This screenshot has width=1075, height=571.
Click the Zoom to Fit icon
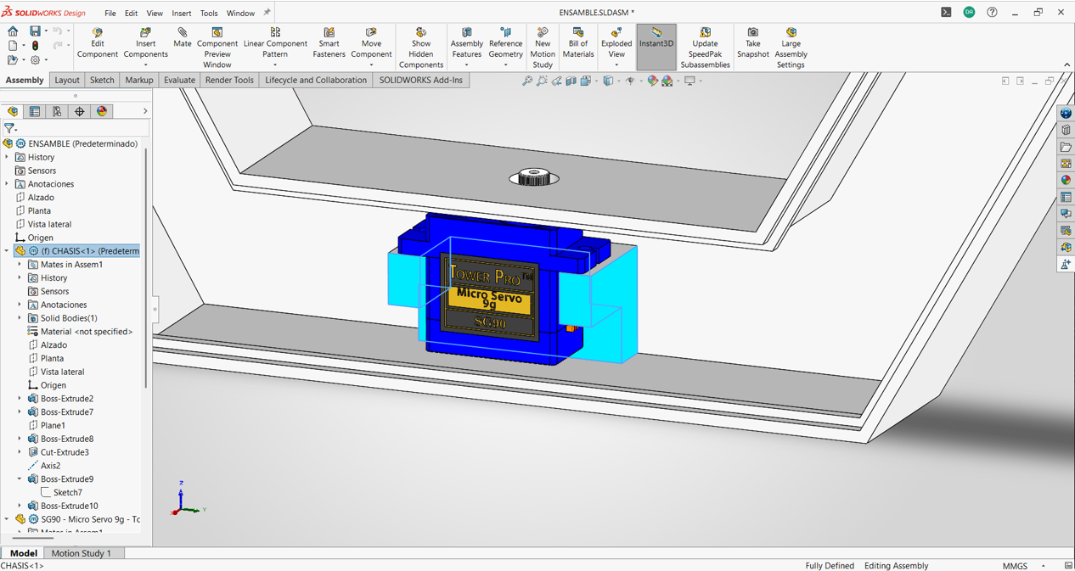coord(527,81)
